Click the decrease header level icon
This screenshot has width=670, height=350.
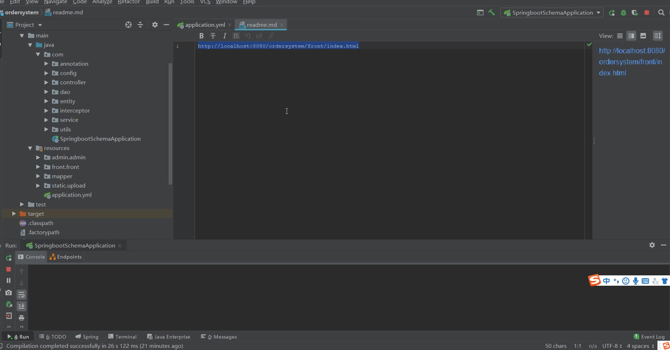tap(248, 36)
